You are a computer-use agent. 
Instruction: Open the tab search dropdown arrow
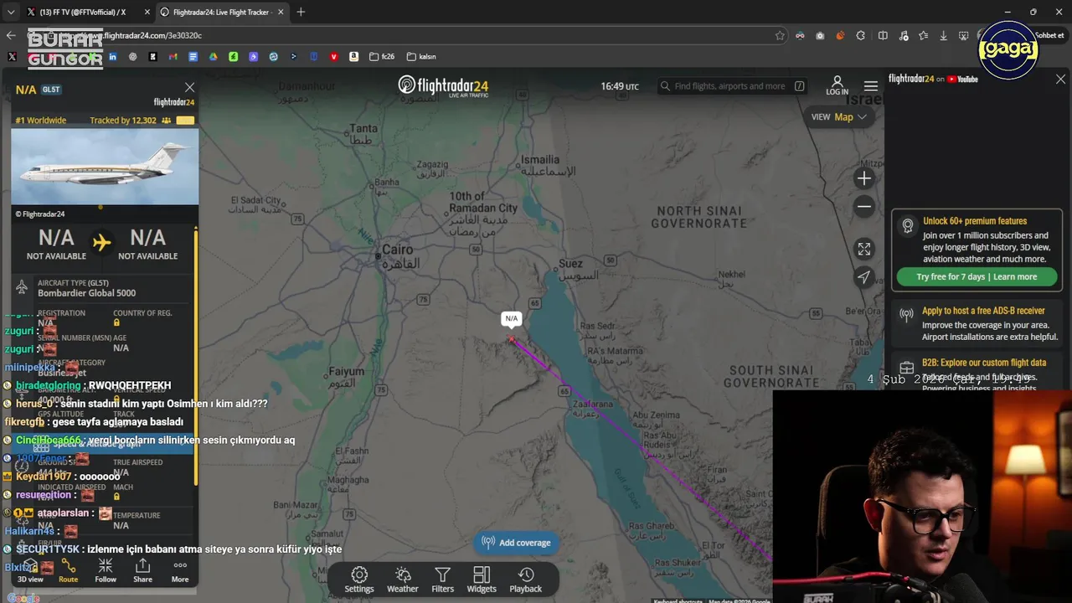coord(10,12)
